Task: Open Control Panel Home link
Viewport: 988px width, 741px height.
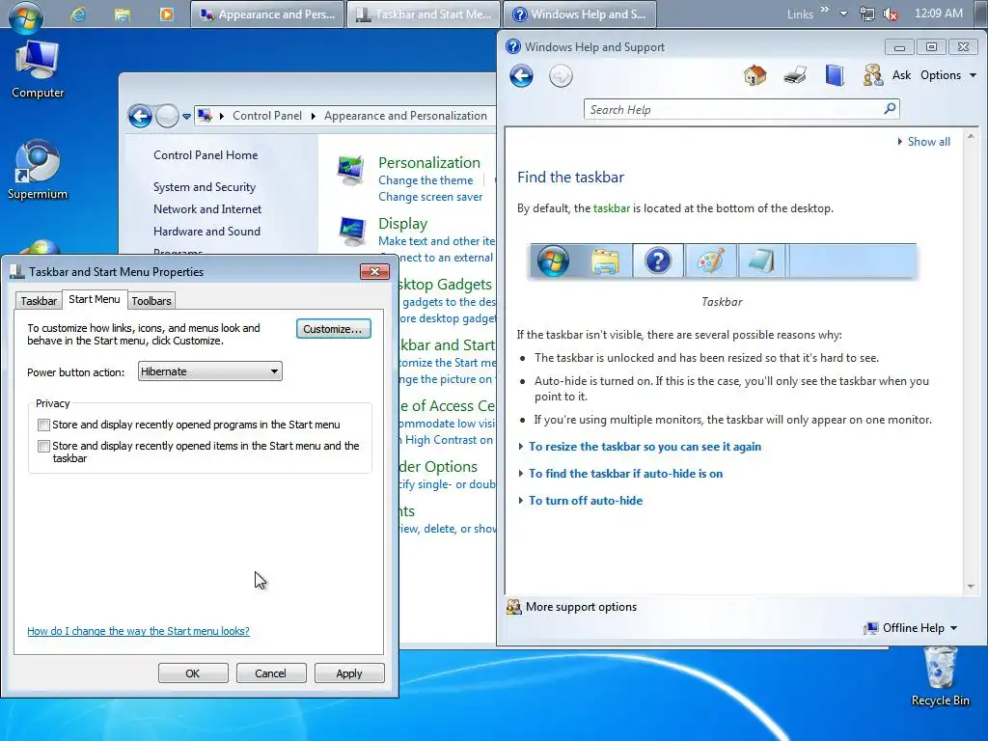Action: tap(206, 155)
